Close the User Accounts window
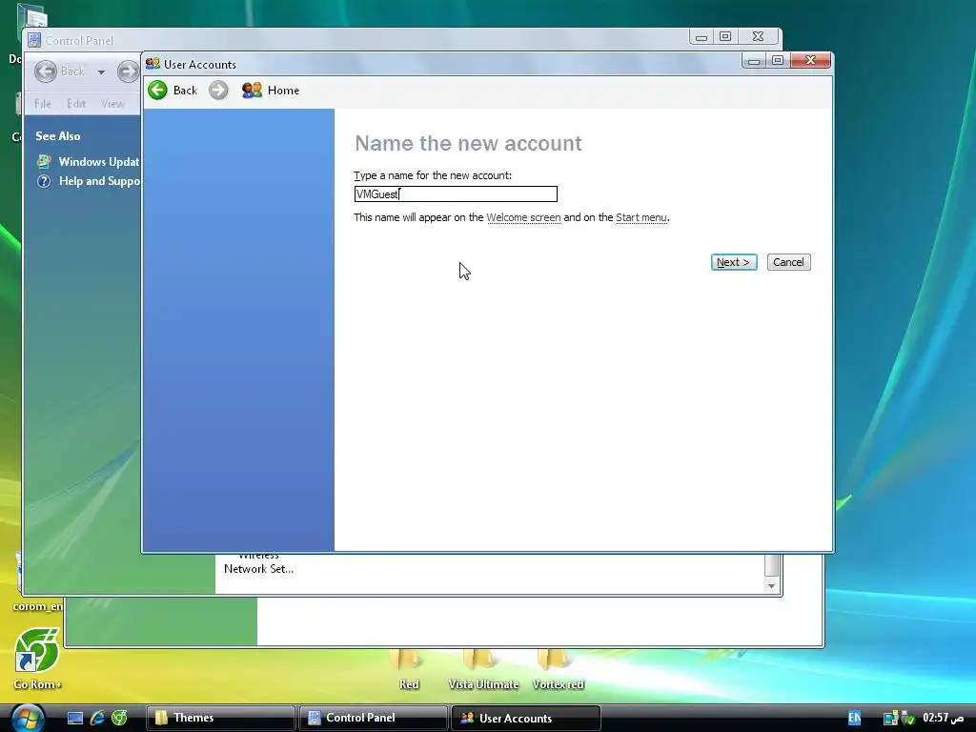The height and width of the screenshot is (732, 976). [810, 60]
